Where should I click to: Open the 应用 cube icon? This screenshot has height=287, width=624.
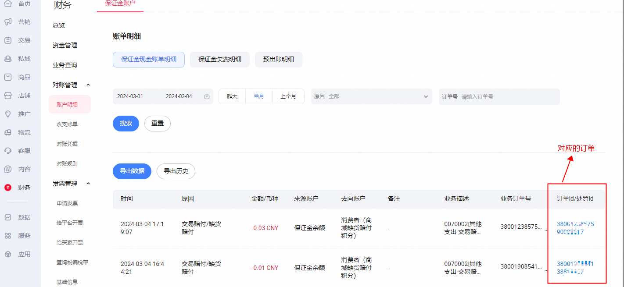[x=8, y=254]
